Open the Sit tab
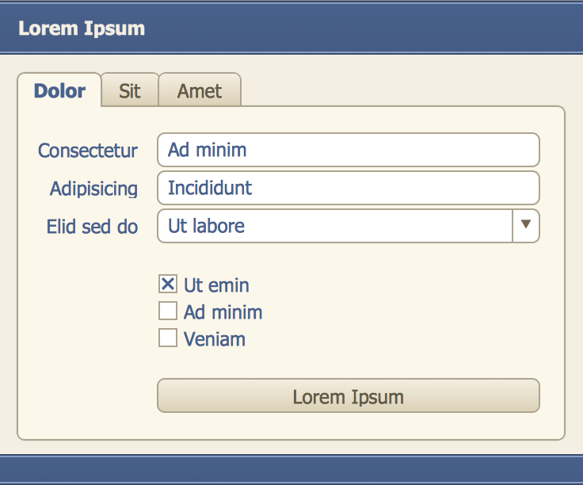The width and height of the screenshot is (583, 485). coord(130,91)
